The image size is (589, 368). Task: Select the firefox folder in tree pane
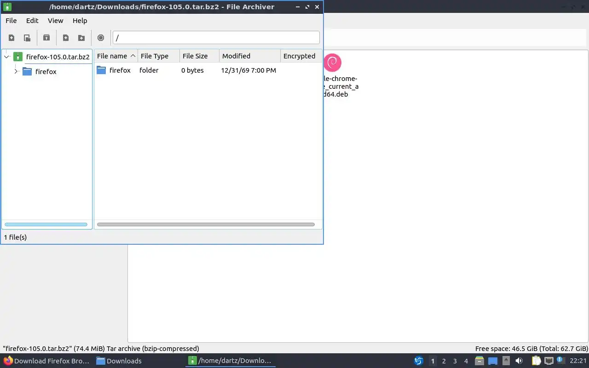pos(46,71)
